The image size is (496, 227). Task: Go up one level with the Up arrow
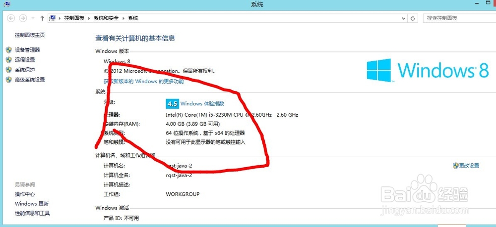click(42, 18)
